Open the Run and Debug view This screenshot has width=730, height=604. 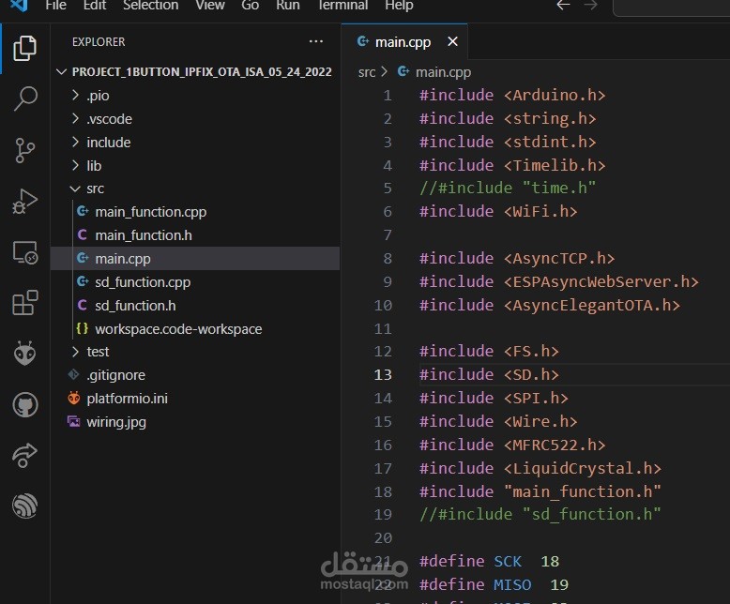(24, 202)
